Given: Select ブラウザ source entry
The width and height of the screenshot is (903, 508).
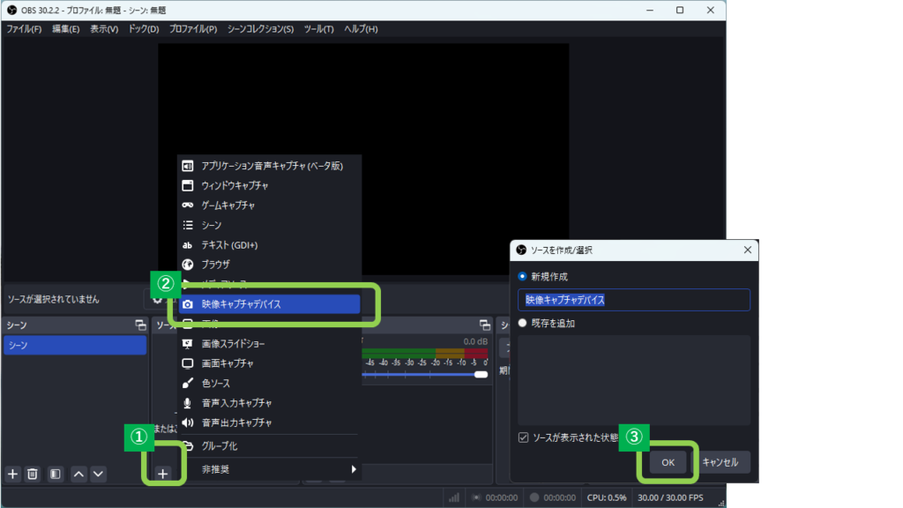Looking at the screenshot, I should tap(269, 265).
